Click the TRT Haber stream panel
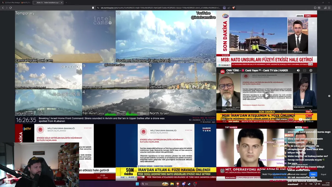The width and height of the screenshot is (332, 187). tap(267, 152)
